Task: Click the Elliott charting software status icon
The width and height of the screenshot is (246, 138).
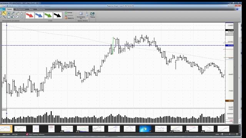Action: [27, 134]
